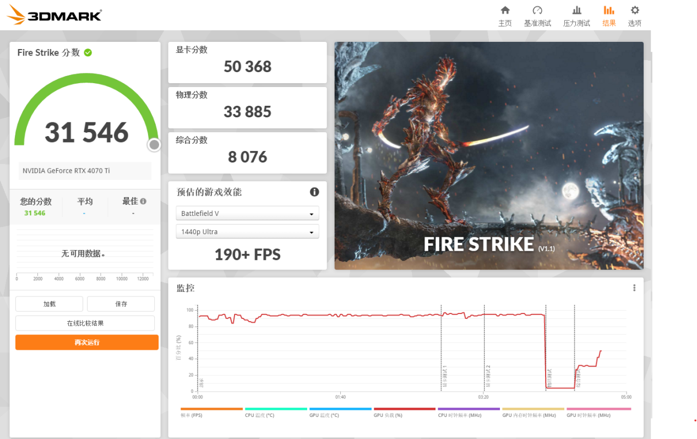Click the large 31 546 gauge score
Screen dimensions: 697x439
tap(86, 133)
